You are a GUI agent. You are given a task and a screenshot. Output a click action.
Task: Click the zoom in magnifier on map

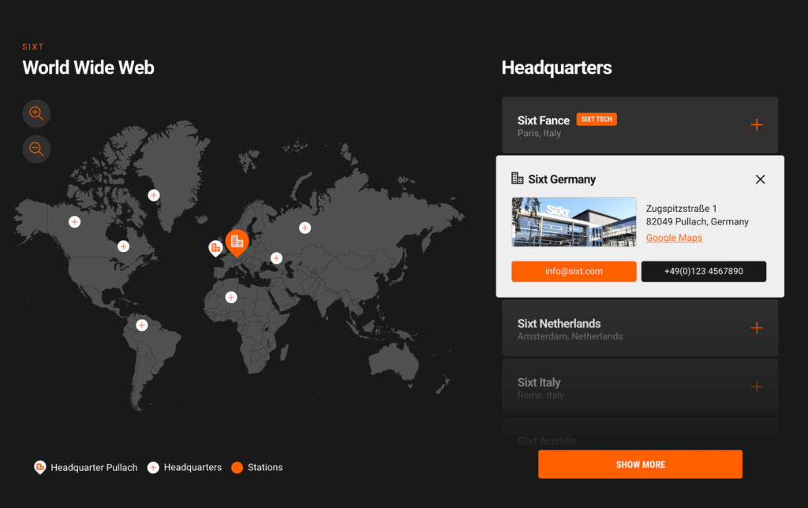click(36, 113)
